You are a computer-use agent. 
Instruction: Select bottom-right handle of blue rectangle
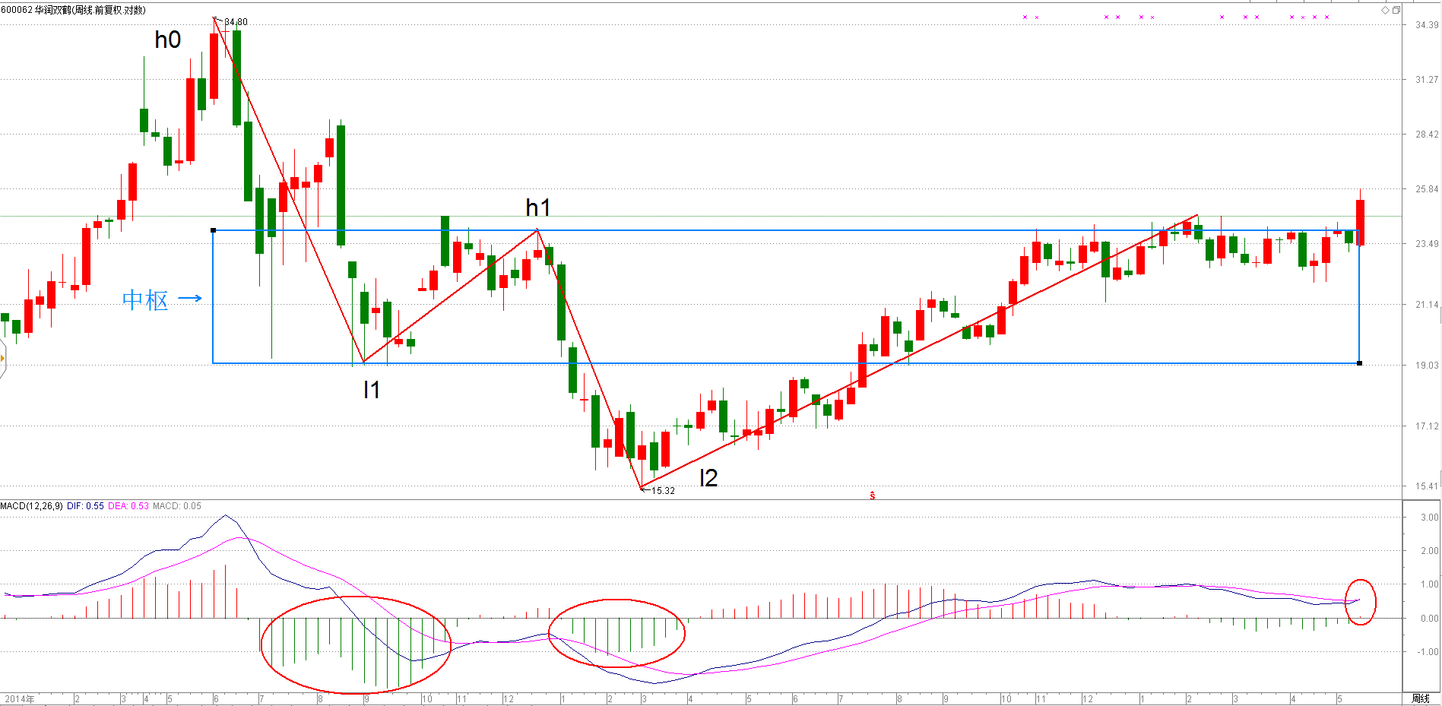1359,363
